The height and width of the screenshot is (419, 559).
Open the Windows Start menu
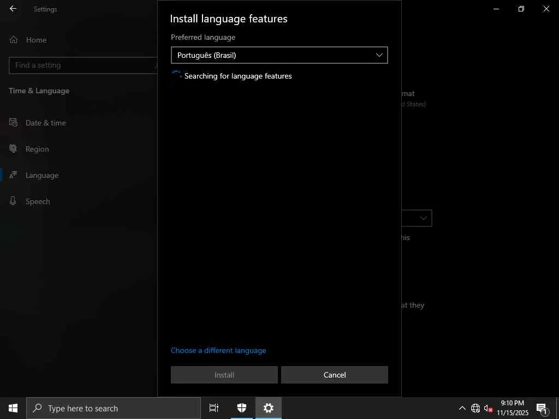pos(13,408)
